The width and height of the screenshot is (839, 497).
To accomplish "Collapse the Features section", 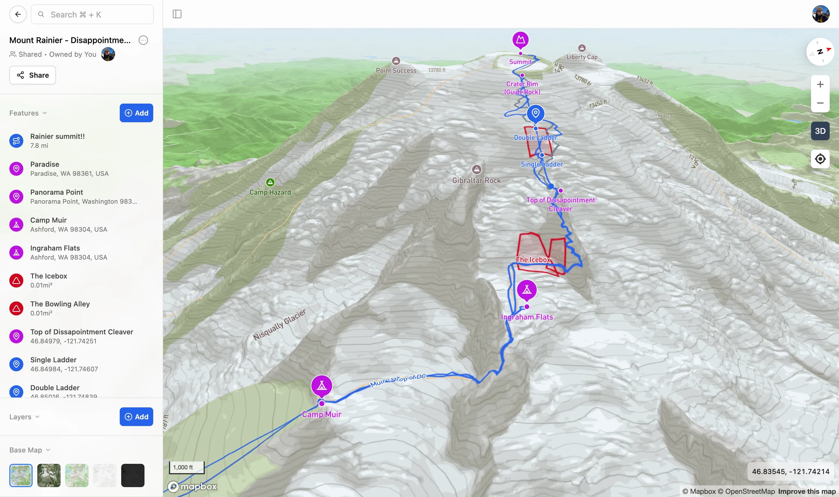I will [x=28, y=113].
